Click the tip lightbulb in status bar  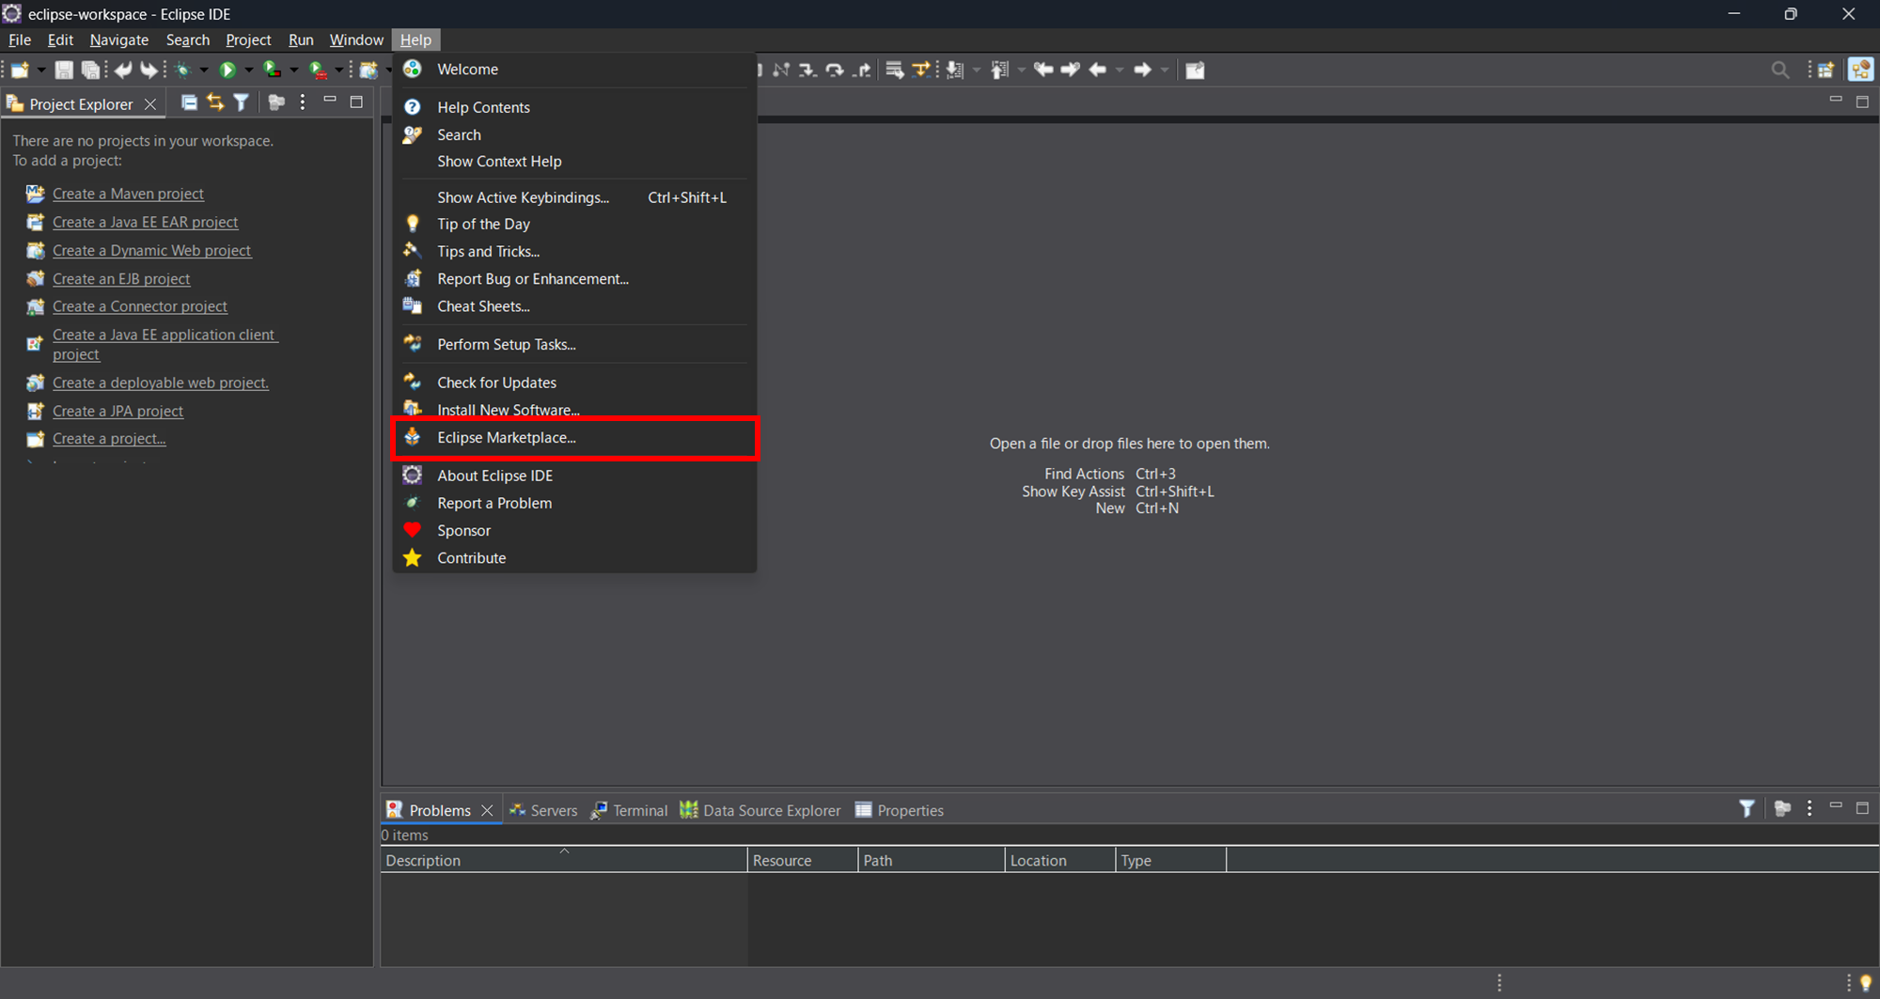click(1866, 982)
